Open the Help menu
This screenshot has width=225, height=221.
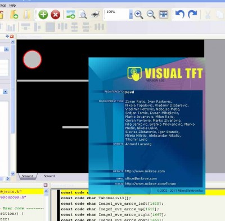(x=12, y=5)
